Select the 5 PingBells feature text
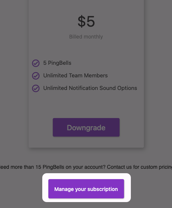Viewport: 172px width, 208px height. 57,63
